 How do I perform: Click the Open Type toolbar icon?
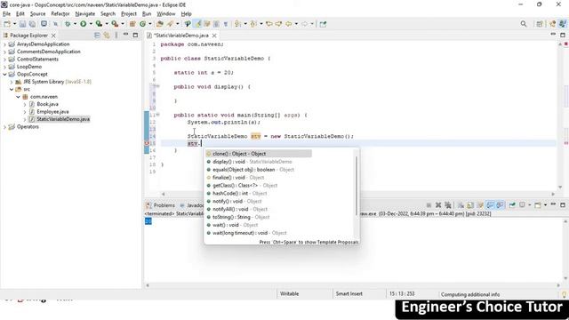pyautogui.click(x=160, y=24)
